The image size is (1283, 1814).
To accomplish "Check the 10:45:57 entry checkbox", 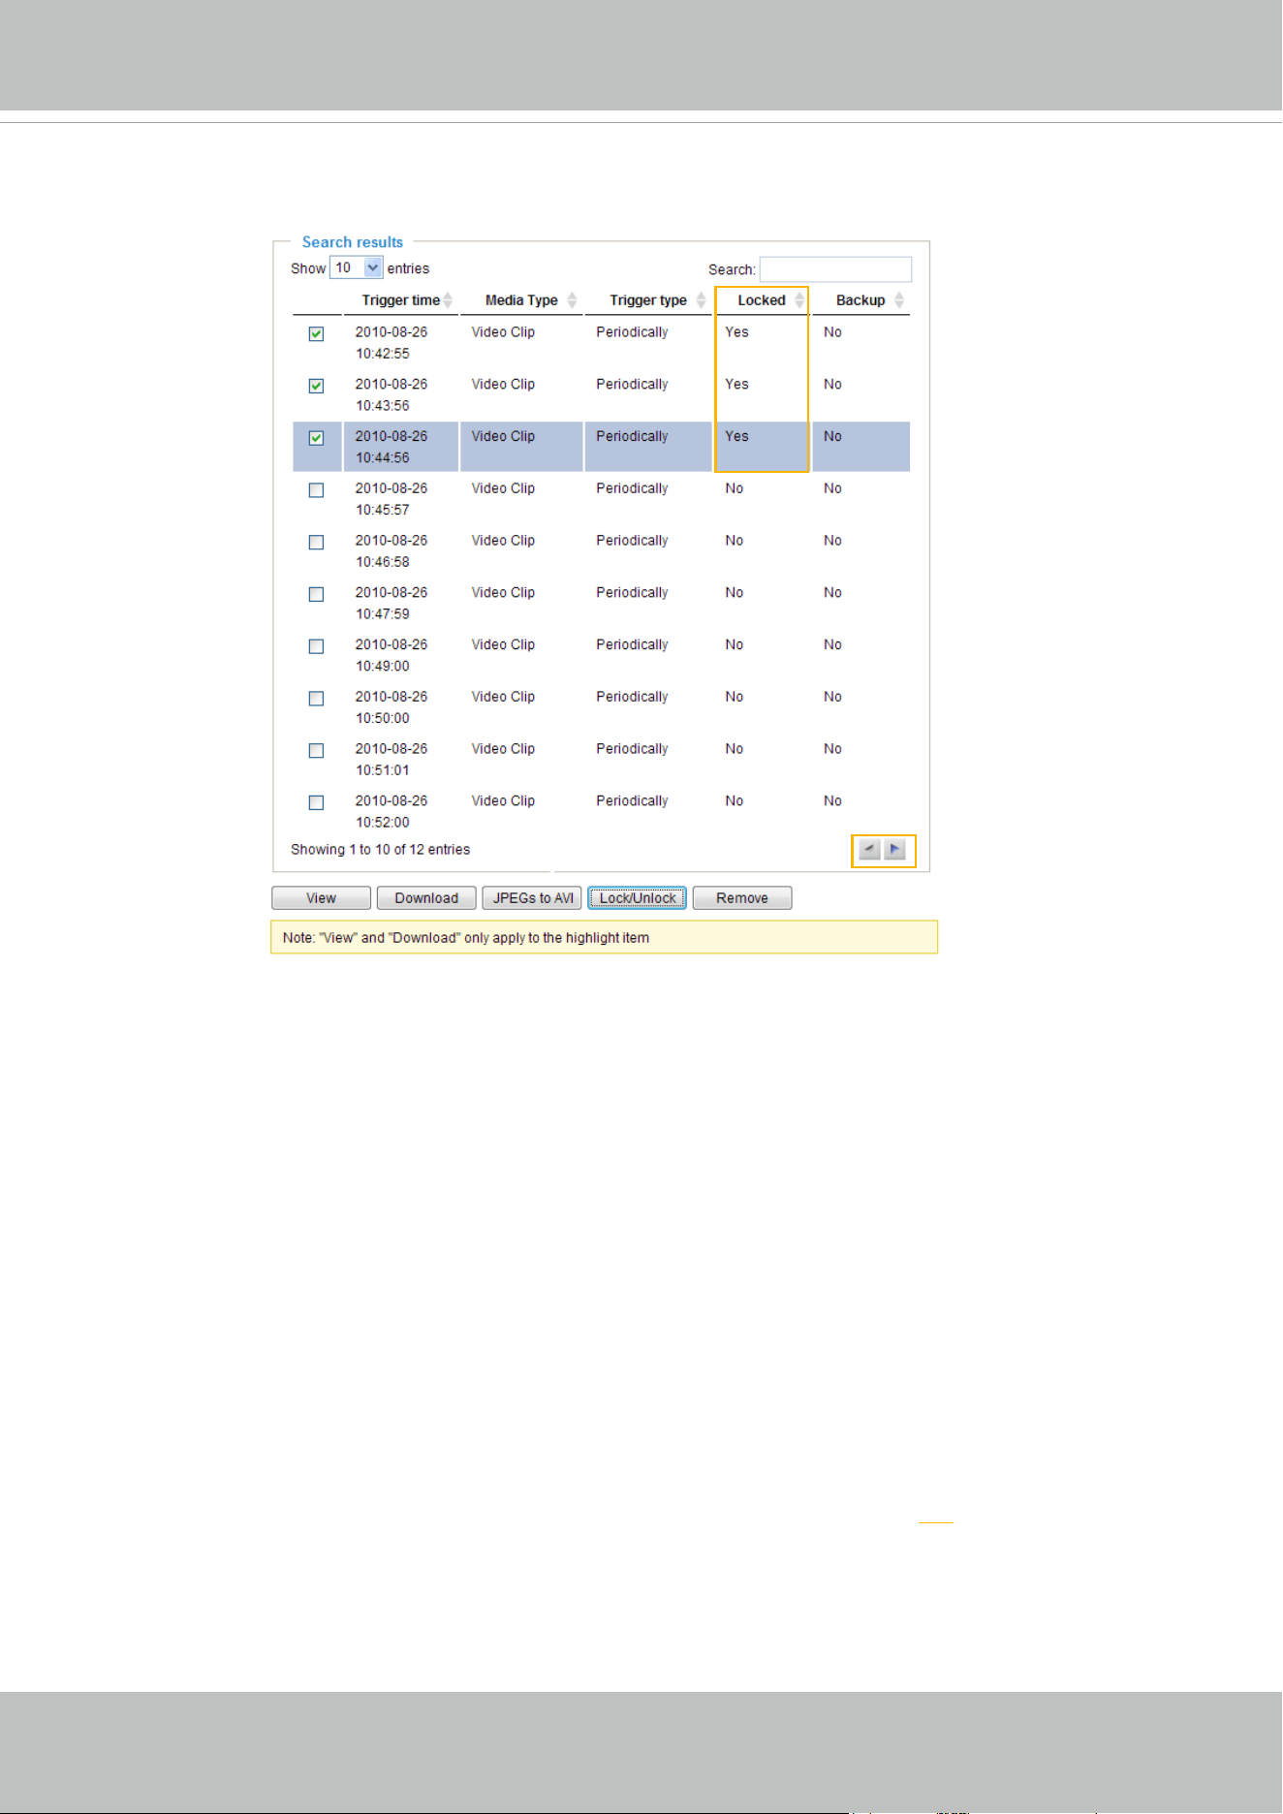I will click(316, 490).
